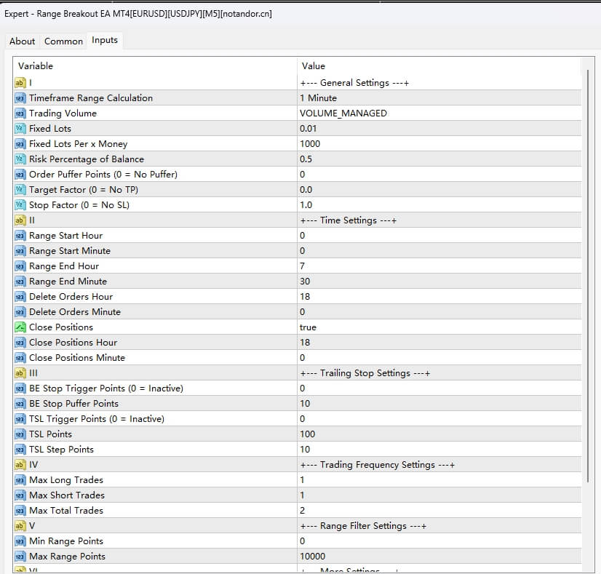The height and width of the screenshot is (574, 601).
Task: Click the 'ab' icon for section I
Action: click(x=20, y=83)
